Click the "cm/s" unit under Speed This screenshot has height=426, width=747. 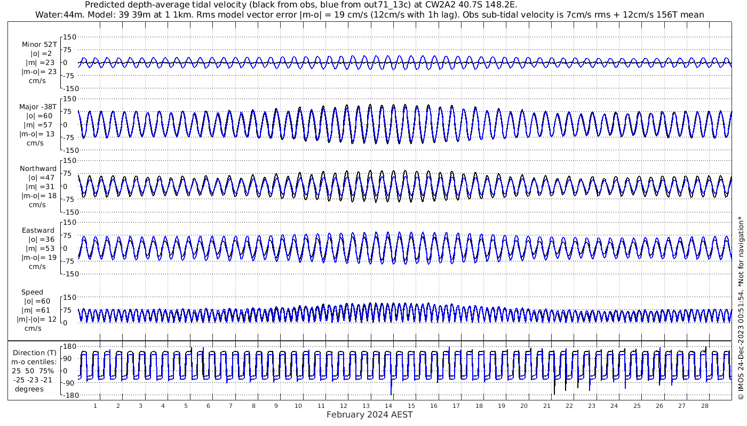pyautogui.click(x=33, y=329)
